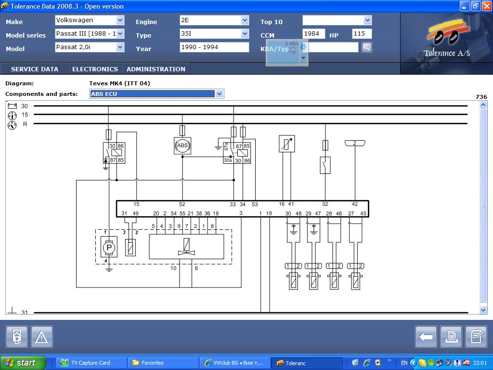The width and height of the screenshot is (493, 370).
Task: Open the Type dropdown showing 35I
Action: coord(245,34)
